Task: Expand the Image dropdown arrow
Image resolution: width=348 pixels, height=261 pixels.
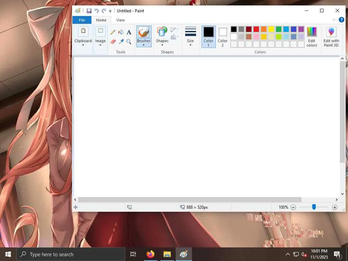Action: tap(100, 45)
